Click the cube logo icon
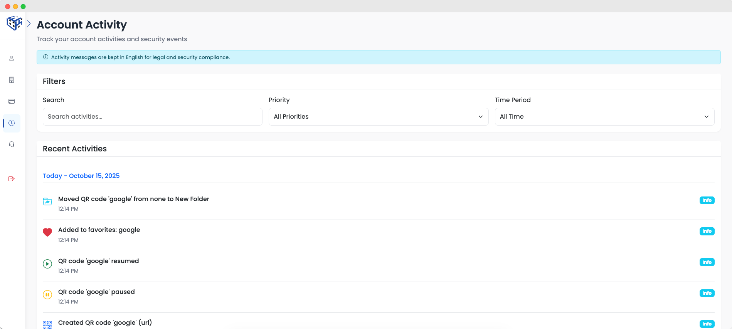 pos(14,23)
